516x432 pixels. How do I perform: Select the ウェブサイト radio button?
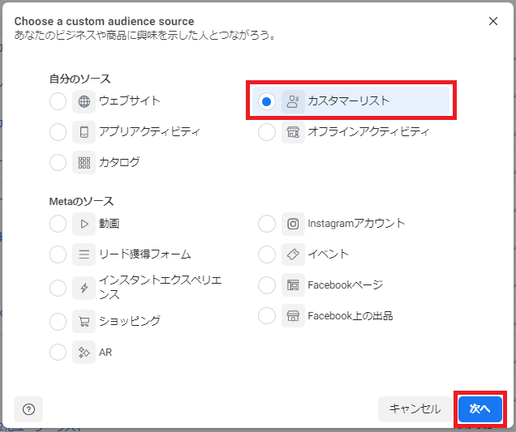click(x=58, y=101)
